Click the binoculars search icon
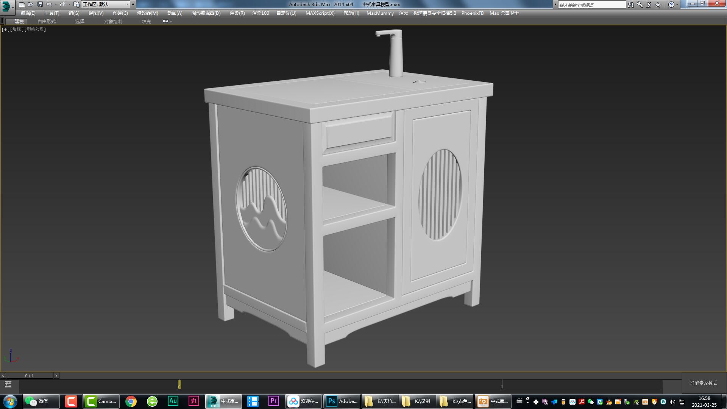The height and width of the screenshot is (409, 727). pos(630,5)
